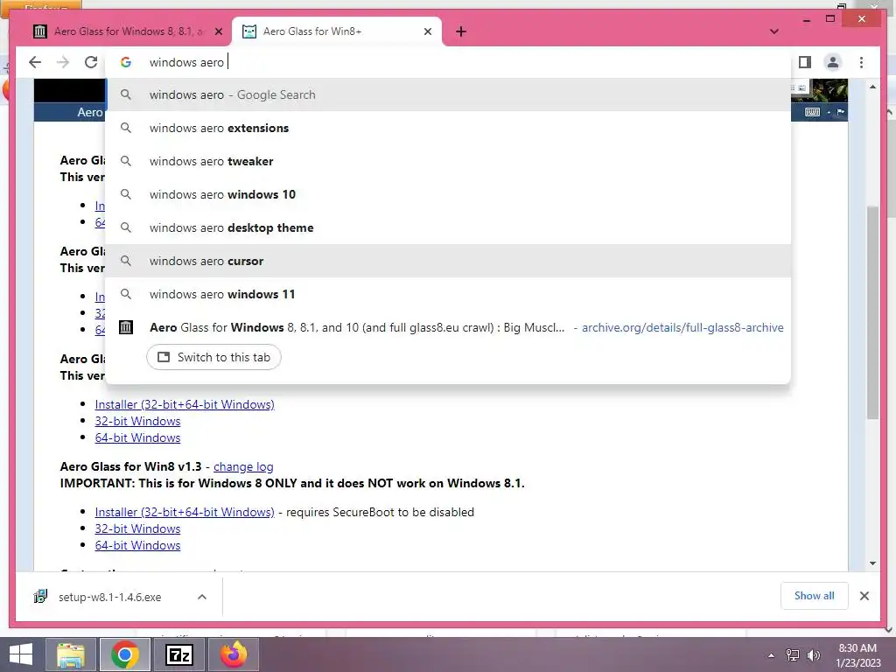Click search icon beside 'windows aero tweaker'
This screenshot has height=672, width=896.
point(126,161)
